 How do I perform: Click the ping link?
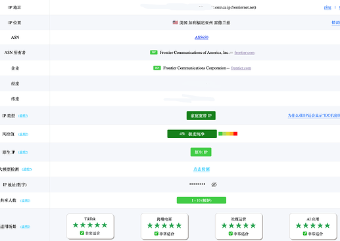pyautogui.click(x=328, y=7)
